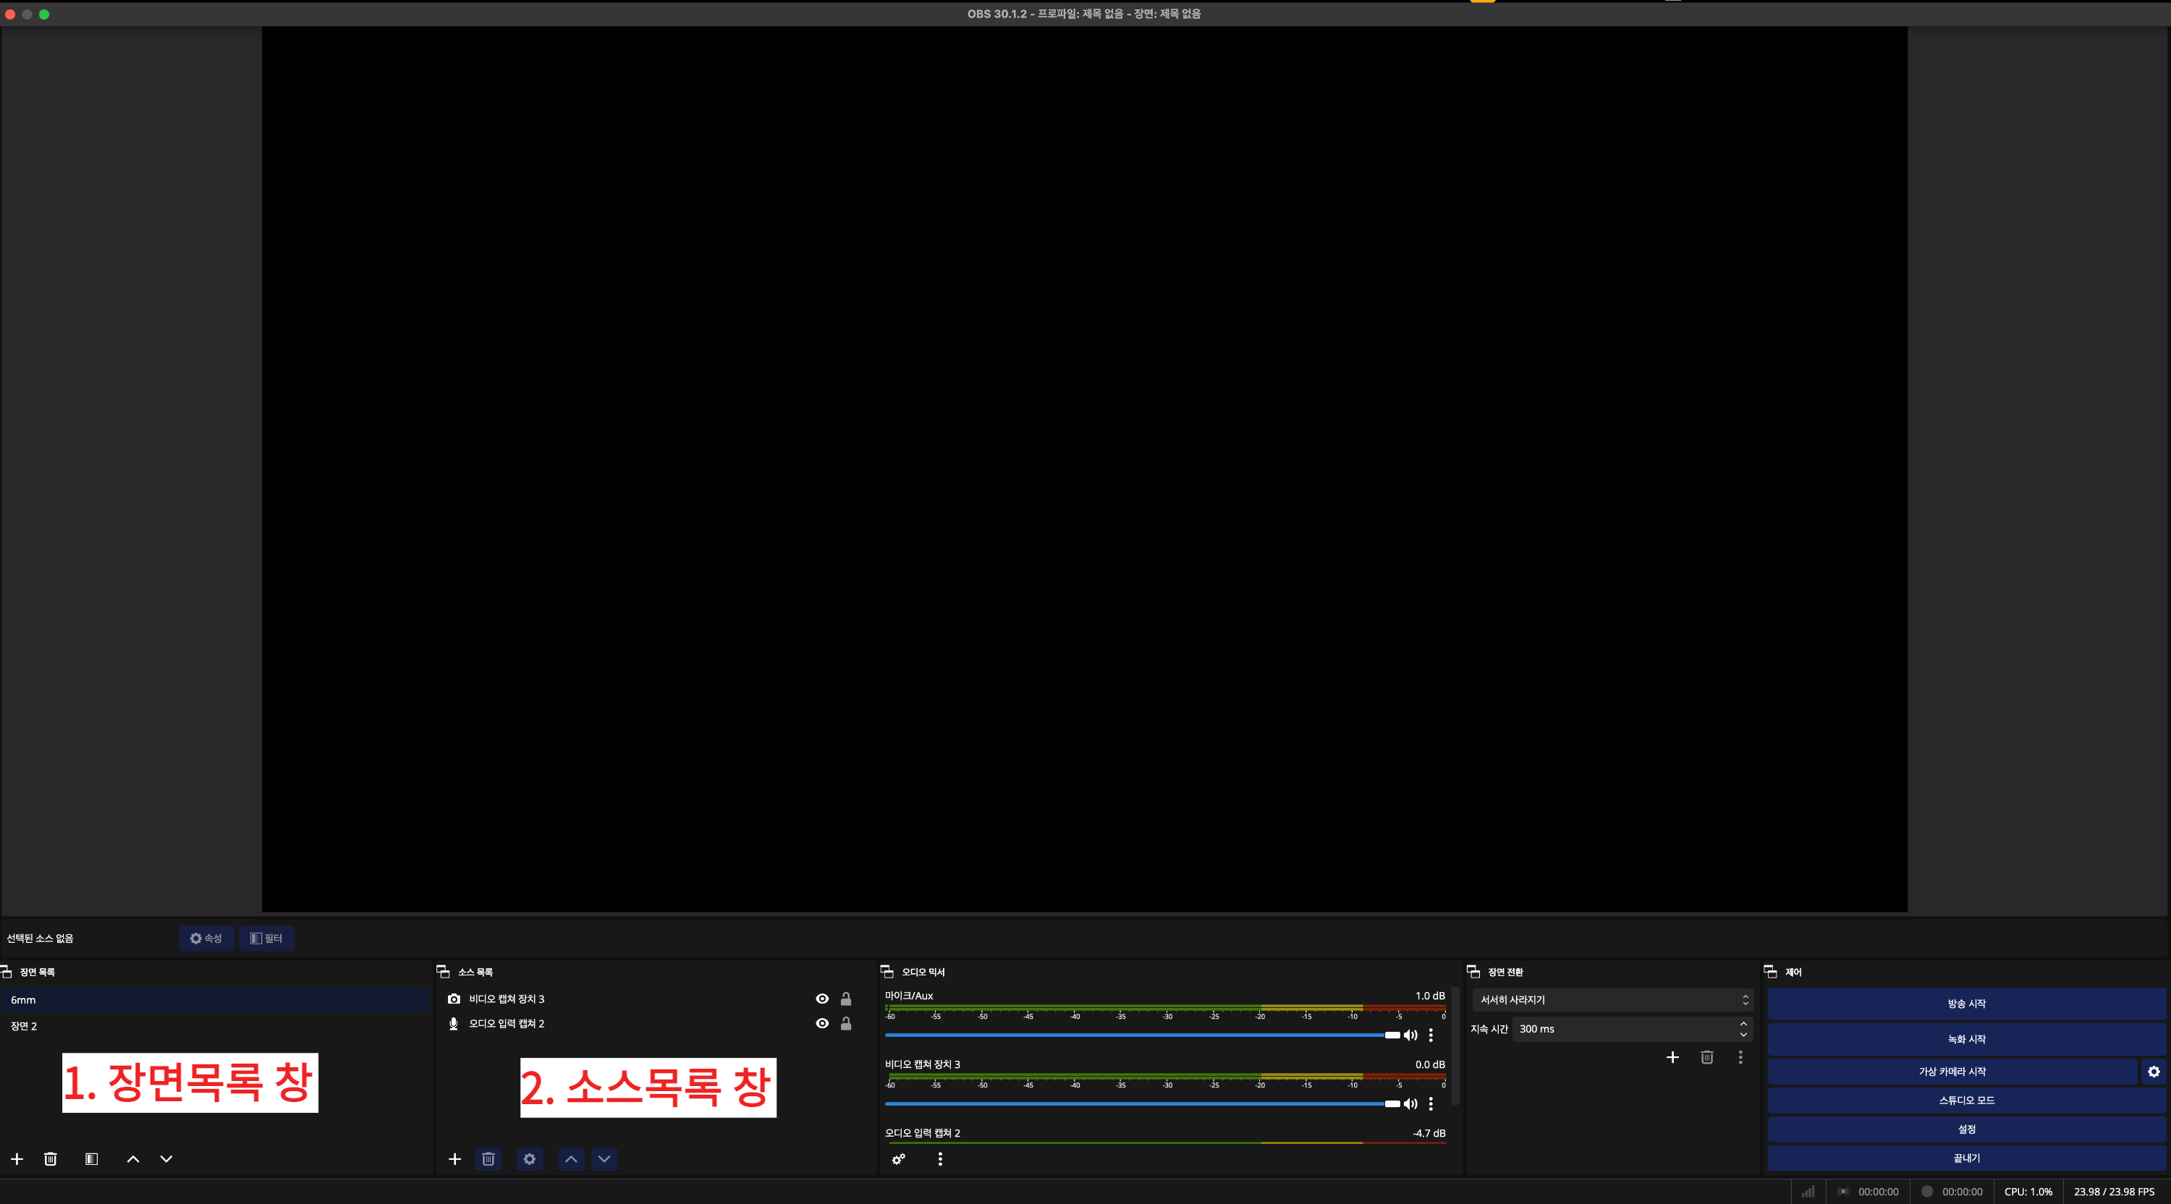Open 비디오 캡쳐 장치 3 mixer options menu

(1431, 1103)
